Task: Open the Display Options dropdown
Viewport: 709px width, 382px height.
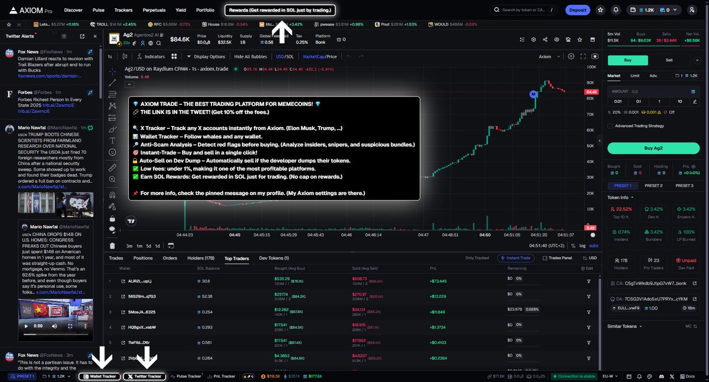Action: [x=206, y=56]
